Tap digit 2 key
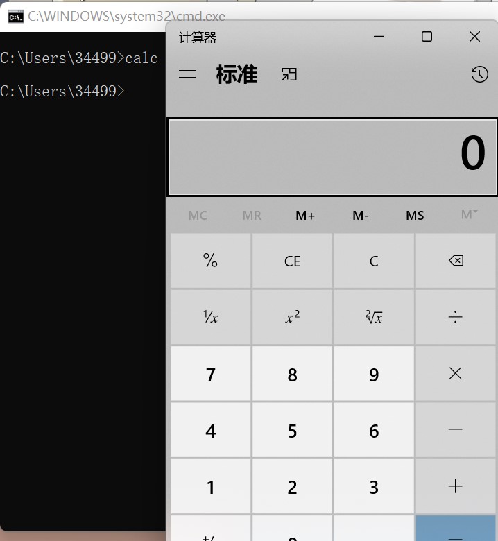This screenshot has height=541, width=498. tap(292, 486)
